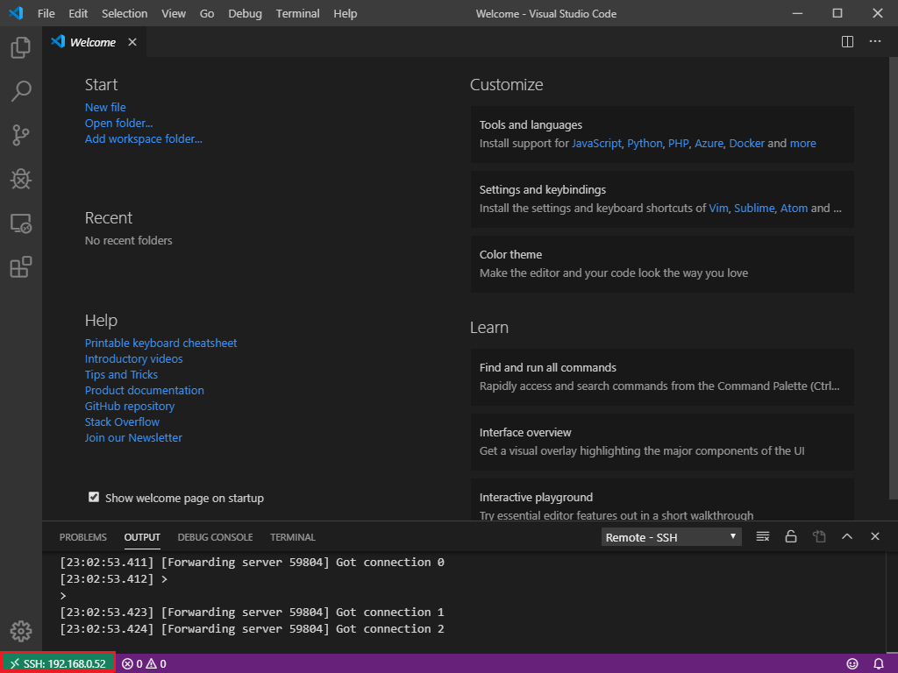Viewport: 898px width, 673px height.
Task: Open the Search view icon
Action: click(x=21, y=91)
